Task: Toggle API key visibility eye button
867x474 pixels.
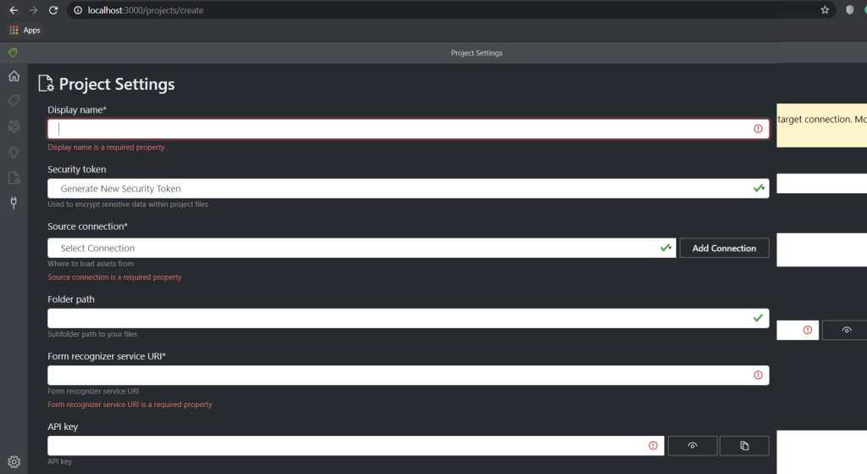Action: coord(692,445)
